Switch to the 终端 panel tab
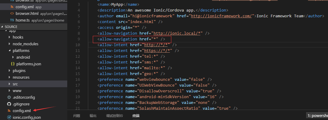This screenshot has height=120, width=328. (136, 116)
